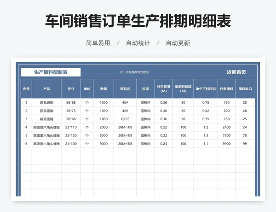Select the 扁孔圆销 product cell

pos(46,119)
